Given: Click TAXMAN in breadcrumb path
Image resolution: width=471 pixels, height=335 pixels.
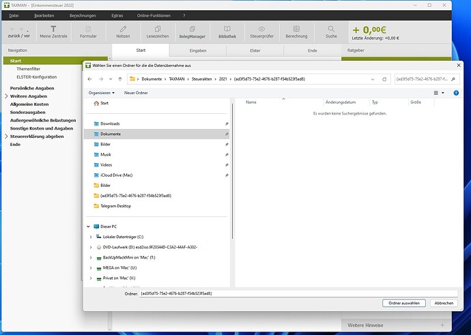Looking at the screenshot, I should [x=177, y=79].
